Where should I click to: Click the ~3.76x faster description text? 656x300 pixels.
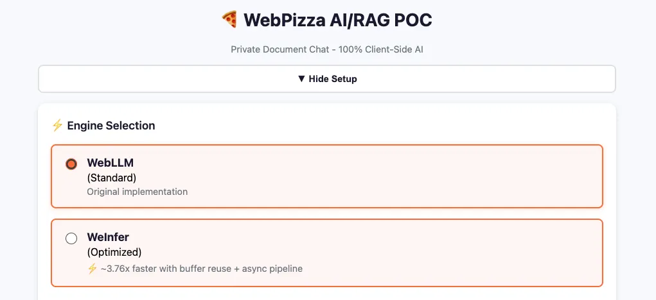[x=202, y=269]
